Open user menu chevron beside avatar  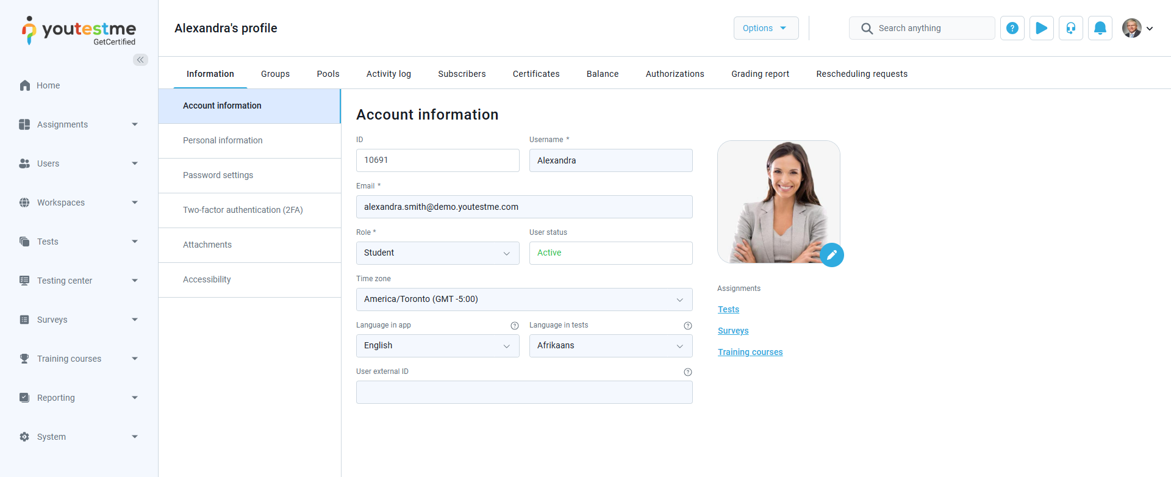pos(1150,29)
